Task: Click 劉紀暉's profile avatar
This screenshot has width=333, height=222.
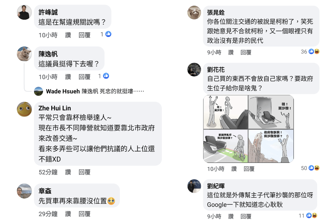Action: [x=194, y=186]
